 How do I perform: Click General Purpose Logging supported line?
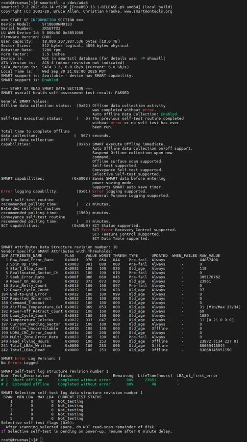click(131, 195)
